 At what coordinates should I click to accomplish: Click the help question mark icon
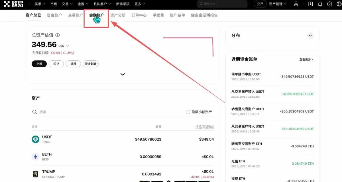[x=330, y=4]
